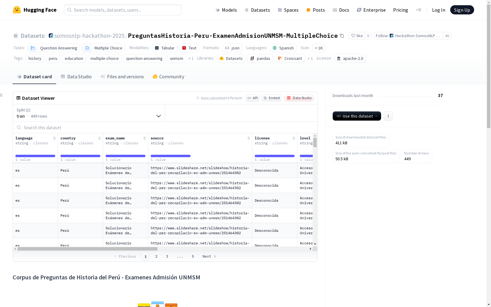491x307 pixels.
Task: Open the somosnlp-hackathon-2025 organization link
Action: click(89, 36)
